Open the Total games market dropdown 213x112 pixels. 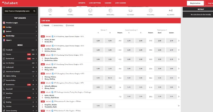point(162,30)
